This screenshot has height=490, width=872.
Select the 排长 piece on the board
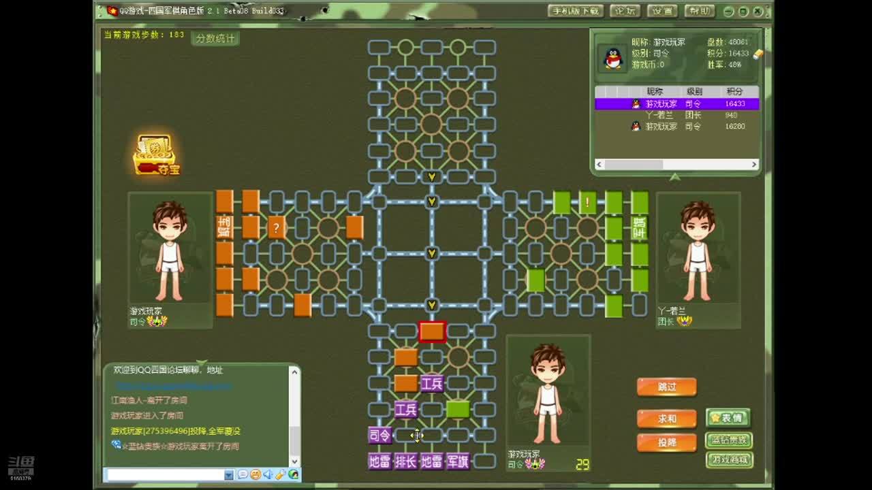[x=405, y=461]
